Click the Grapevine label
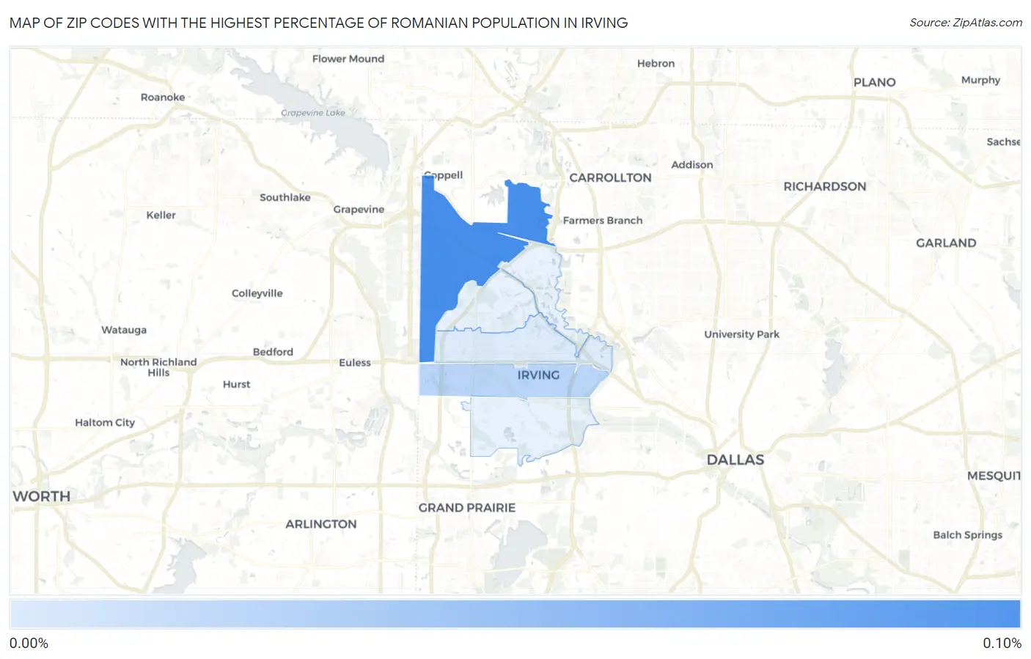The width and height of the screenshot is (1031, 659). pyautogui.click(x=359, y=209)
